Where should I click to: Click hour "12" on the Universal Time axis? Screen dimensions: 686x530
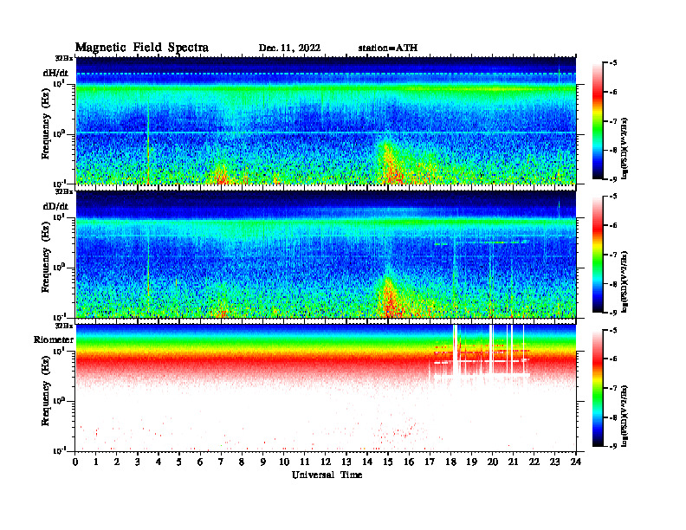(325, 462)
